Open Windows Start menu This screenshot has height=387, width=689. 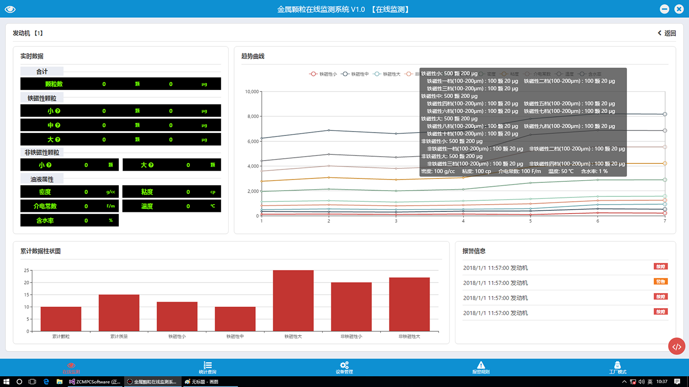pyautogui.click(x=6, y=382)
